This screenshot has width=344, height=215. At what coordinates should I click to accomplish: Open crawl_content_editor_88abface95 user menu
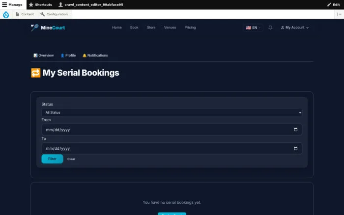click(x=91, y=4)
